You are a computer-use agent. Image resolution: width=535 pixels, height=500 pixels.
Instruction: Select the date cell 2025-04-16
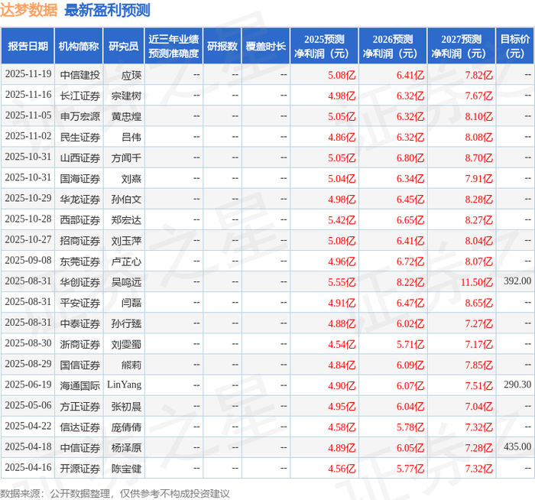pyautogui.click(x=28, y=468)
